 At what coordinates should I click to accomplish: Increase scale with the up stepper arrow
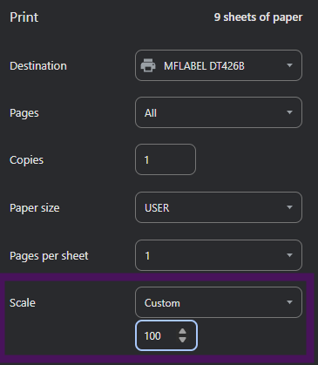(x=182, y=331)
